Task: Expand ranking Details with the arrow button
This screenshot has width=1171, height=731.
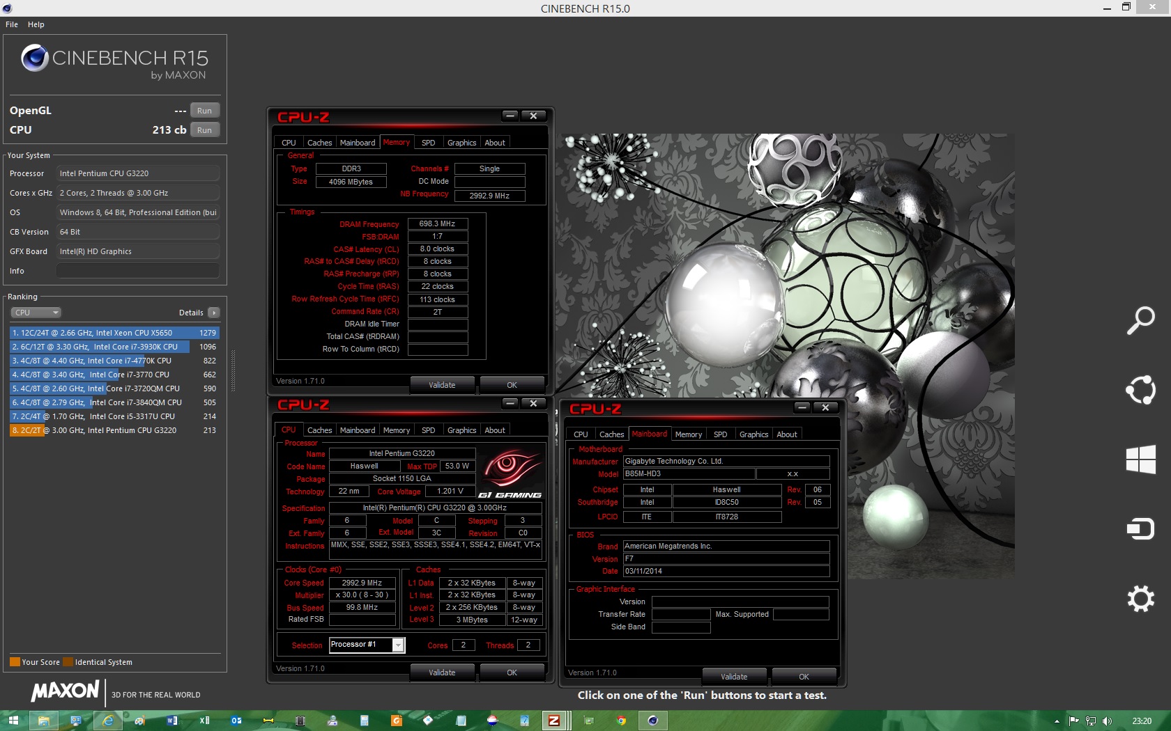Action: [x=214, y=313]
